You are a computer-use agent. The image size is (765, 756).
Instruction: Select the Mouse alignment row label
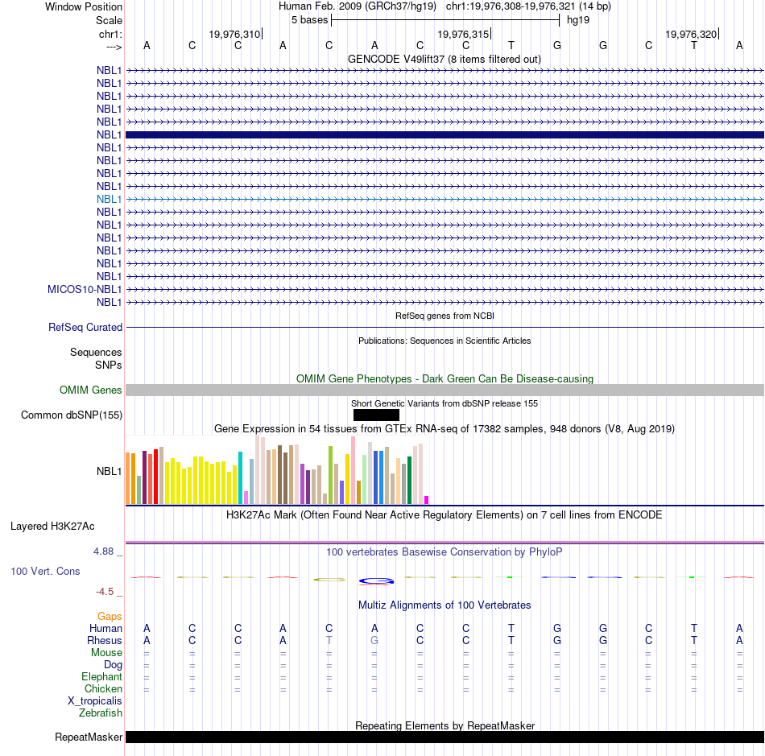point(106,653)
